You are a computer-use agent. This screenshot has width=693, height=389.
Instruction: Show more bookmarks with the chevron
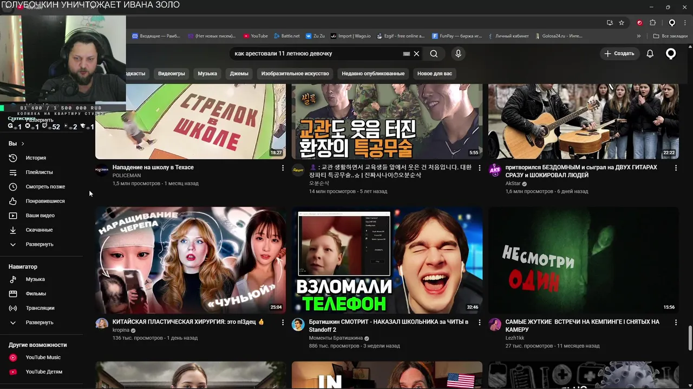(x=639, y=36)
